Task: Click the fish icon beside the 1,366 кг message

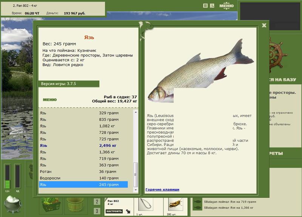Action: click(x=197, y=208)
